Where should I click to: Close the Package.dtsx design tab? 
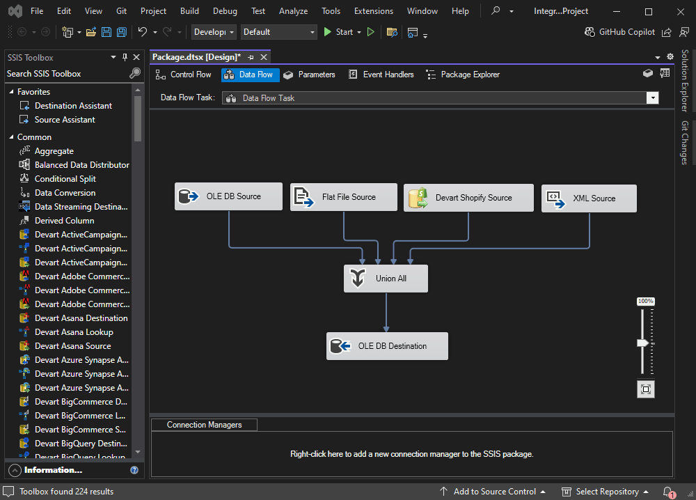click(x=264, y=57)
